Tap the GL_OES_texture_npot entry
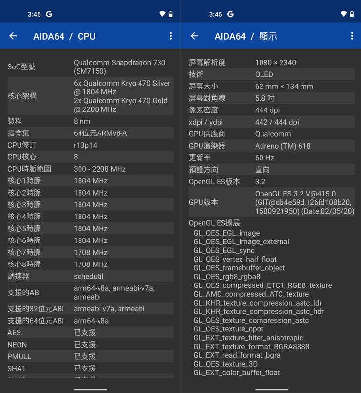This screenshot has height=393, width=361. (228, 329)
